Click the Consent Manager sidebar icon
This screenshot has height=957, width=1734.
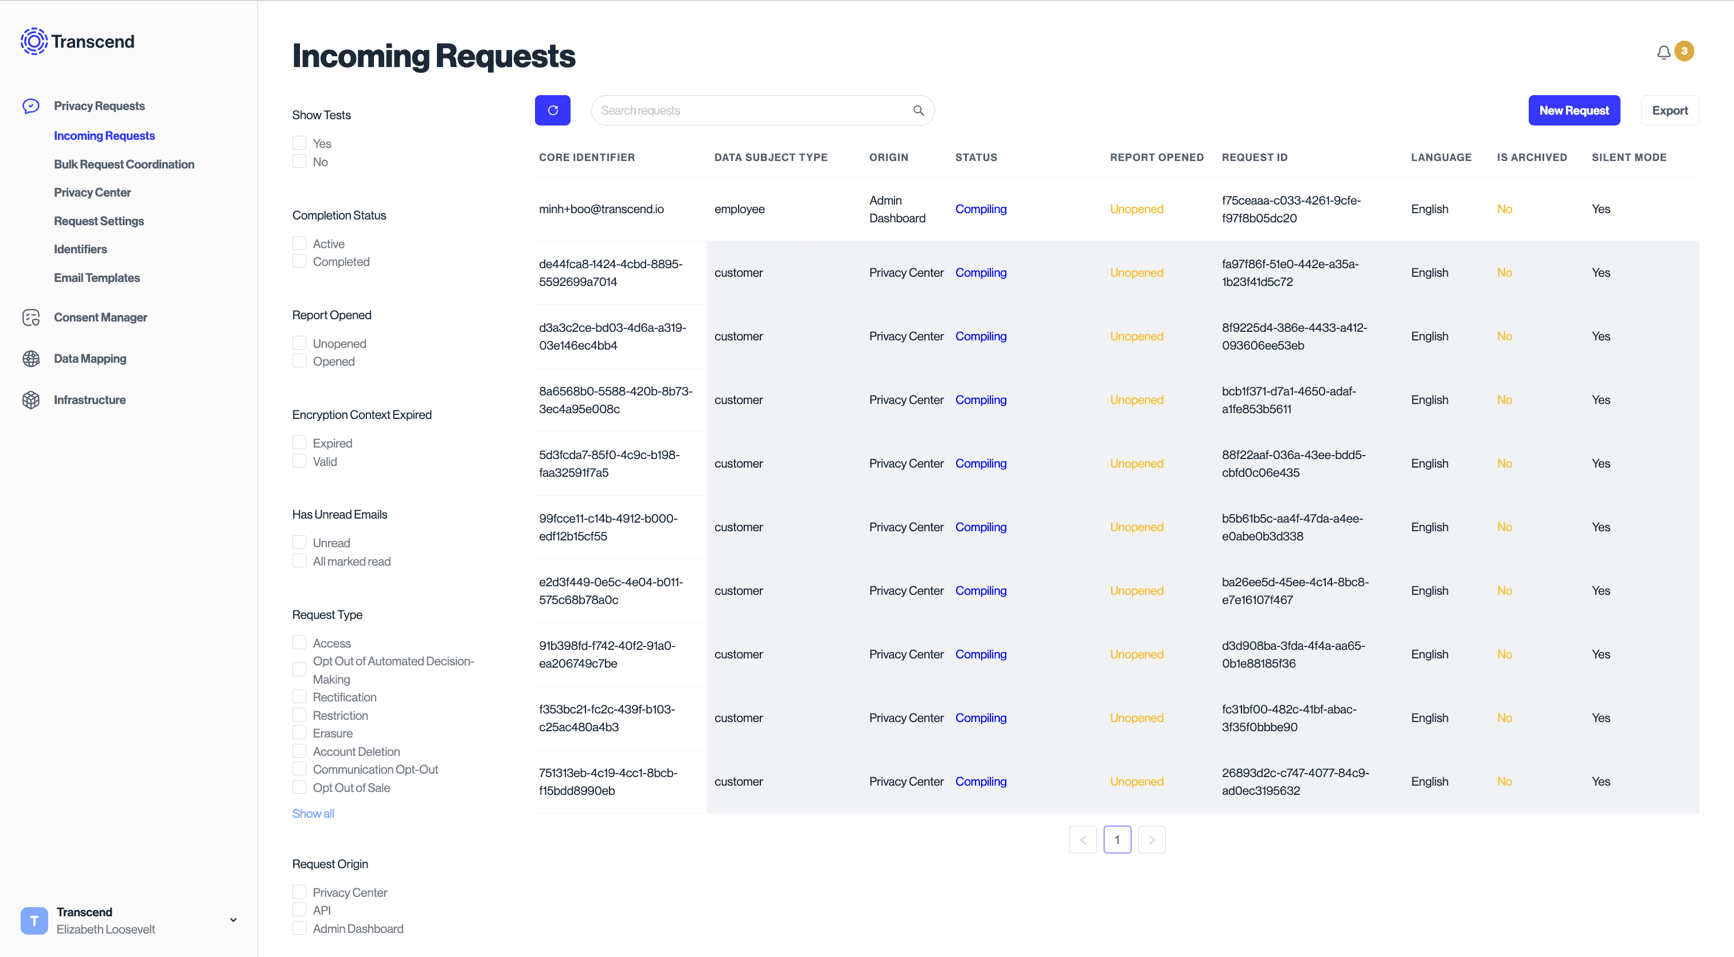coord(31,317)
